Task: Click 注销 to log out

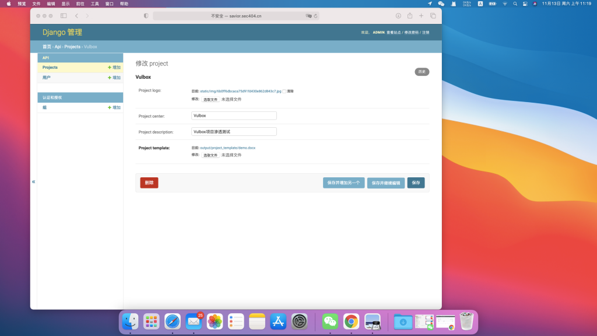Action: coord(426,33)
